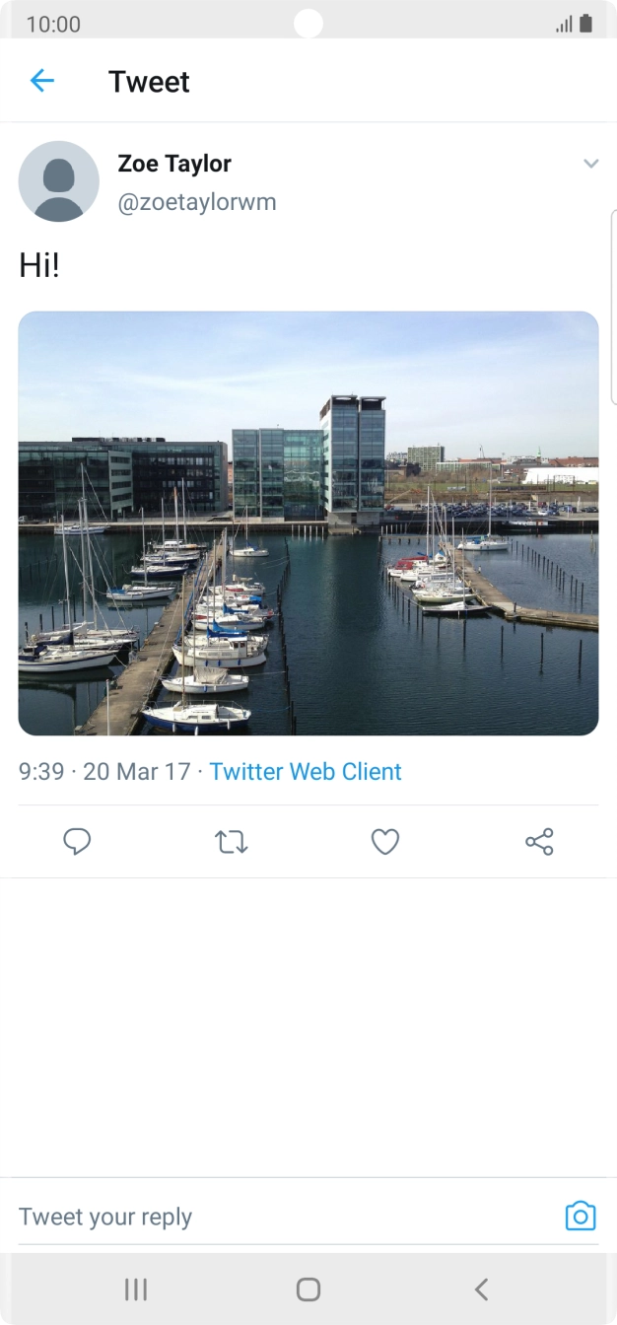Tap the @zoetaylorwm handle
Screen dimensions: 617x1325
[x=197, y=202]
